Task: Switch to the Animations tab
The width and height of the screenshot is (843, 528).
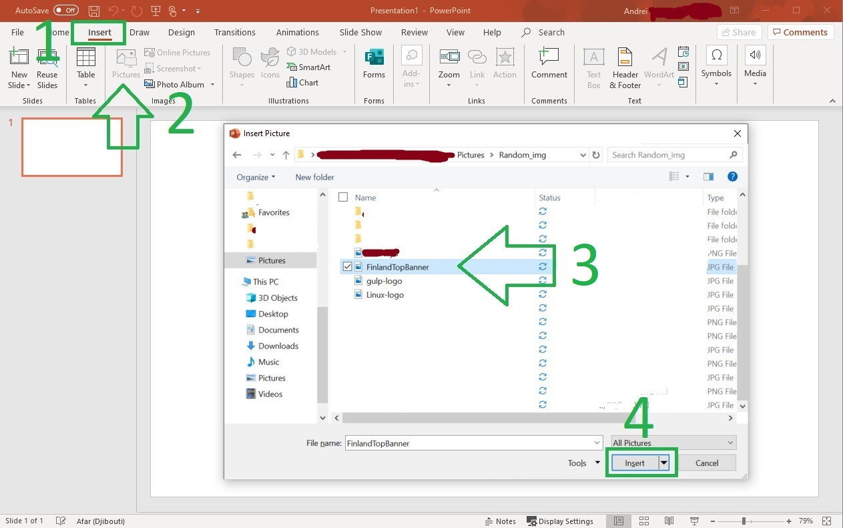Action: [x=298, y=32]
